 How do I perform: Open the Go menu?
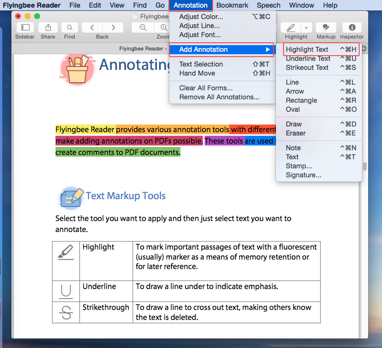160,5
